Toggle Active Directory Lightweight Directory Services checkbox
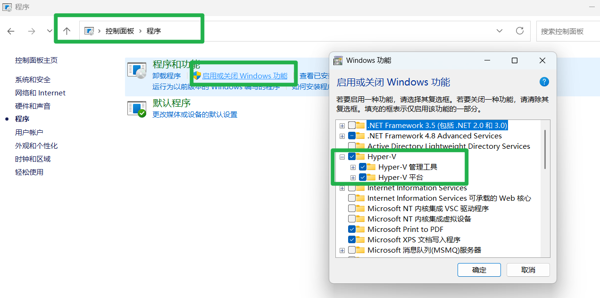The width and height of the screenshot is (600, 298). click(352, 146)
